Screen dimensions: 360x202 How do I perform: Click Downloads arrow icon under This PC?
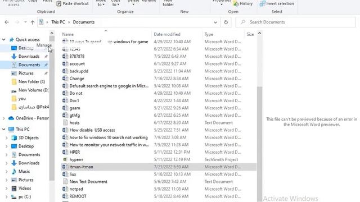pyautogui.click(x=14, y=163)
